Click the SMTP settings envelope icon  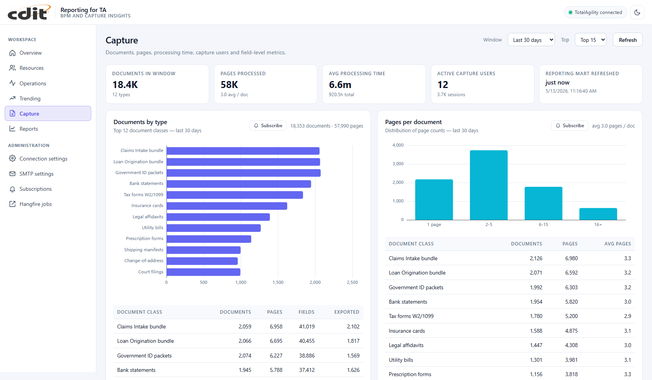pyautogui.click(x=12, y=174)
